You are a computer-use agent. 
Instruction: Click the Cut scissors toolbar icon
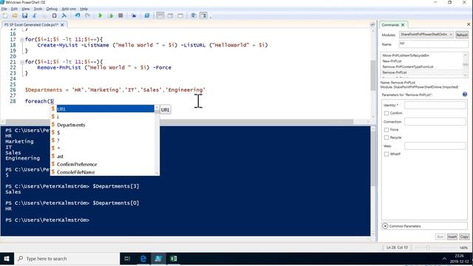click(x=35, y=16)
